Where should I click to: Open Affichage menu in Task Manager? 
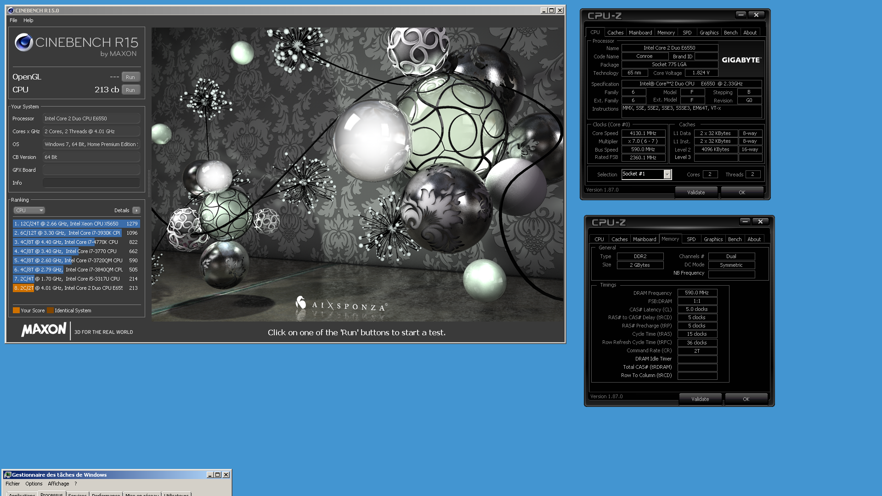[58, 484]
